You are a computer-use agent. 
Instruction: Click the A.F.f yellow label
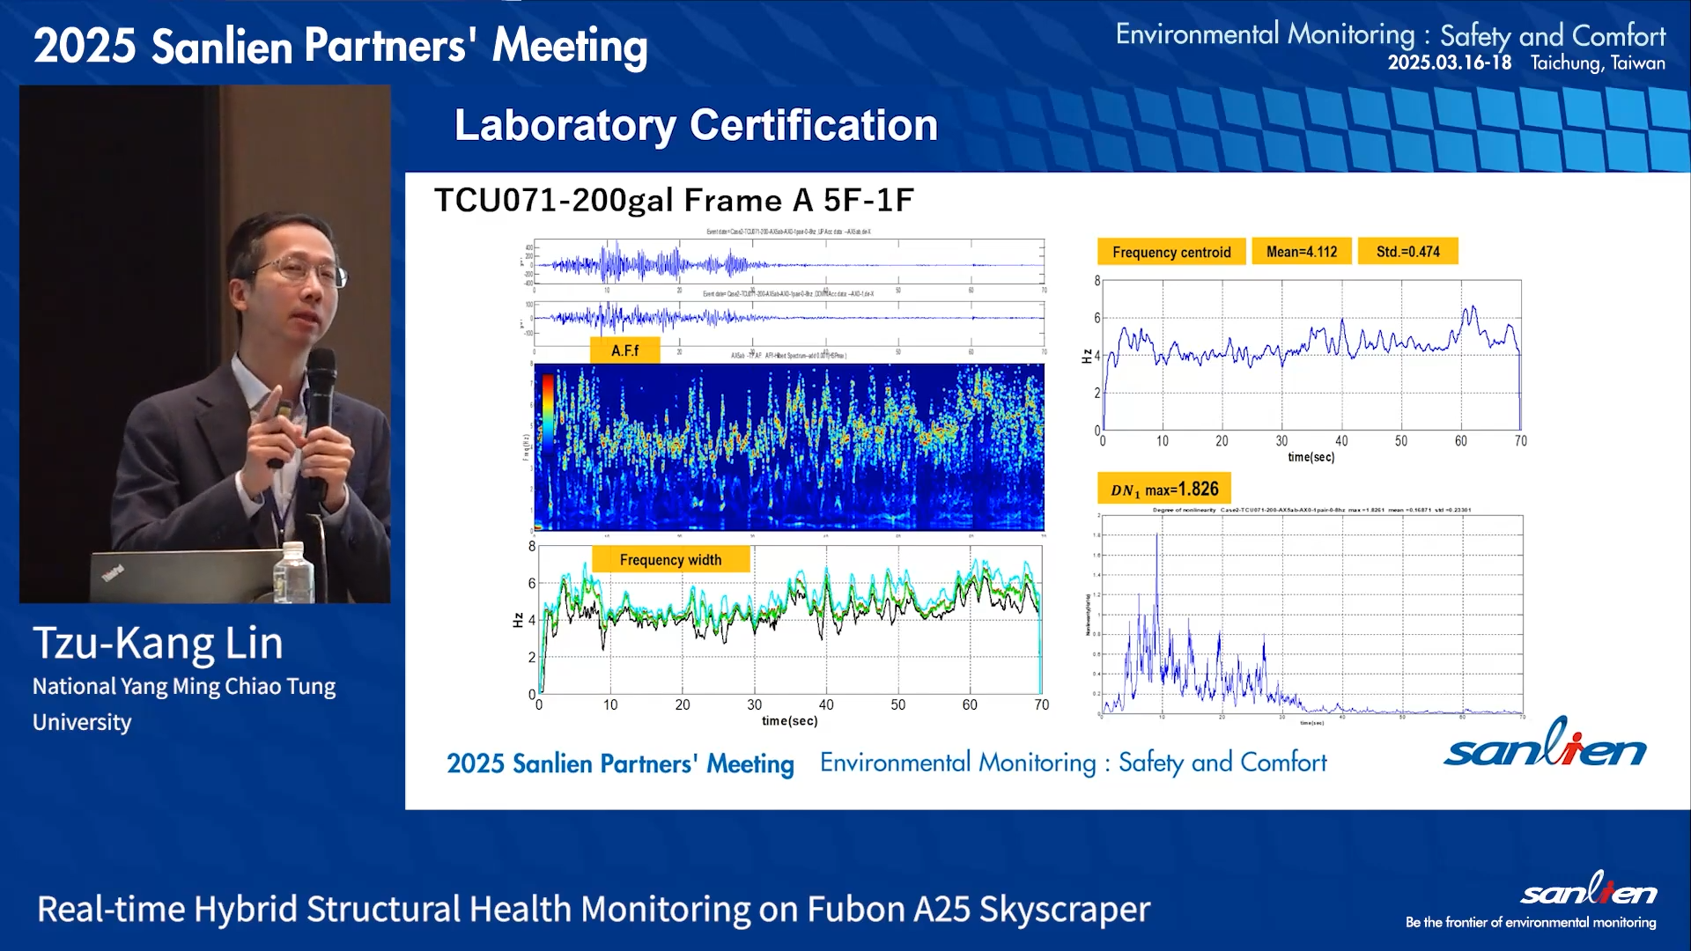(x=624, y=350)
